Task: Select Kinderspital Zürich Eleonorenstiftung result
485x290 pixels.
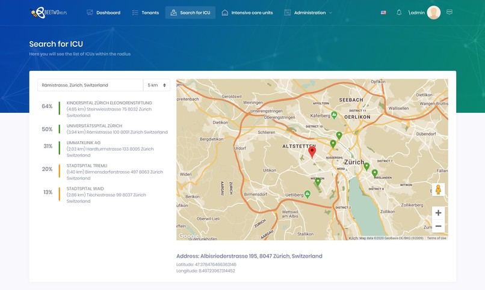Action: click(x=109, y=109)
